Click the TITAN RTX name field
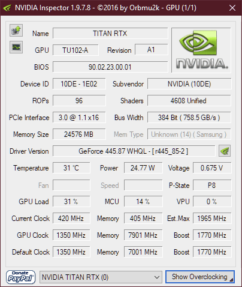The width and height of the screenshot is (242, 287). pos(110,33)
